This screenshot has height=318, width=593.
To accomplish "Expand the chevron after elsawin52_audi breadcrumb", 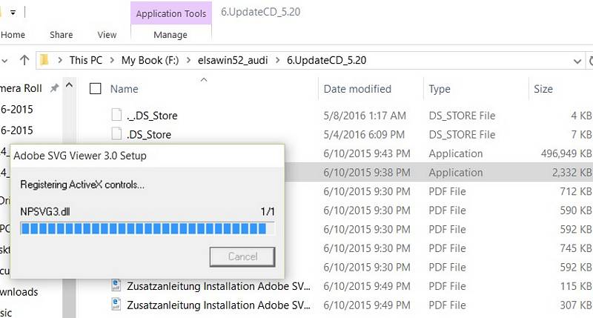I will [x=279, y=59].
